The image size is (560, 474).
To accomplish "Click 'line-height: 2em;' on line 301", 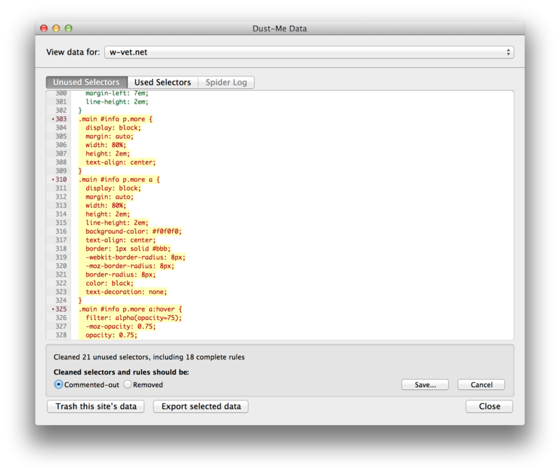I will point(117,102).
